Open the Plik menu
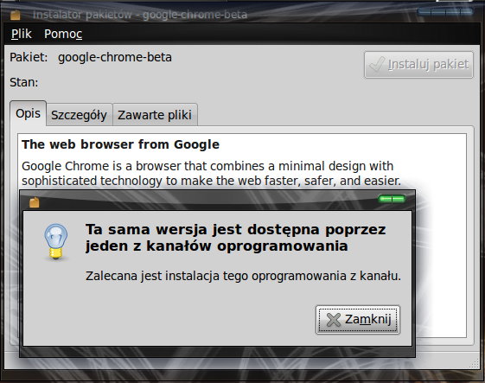485x383 pixels. (22, 34)
